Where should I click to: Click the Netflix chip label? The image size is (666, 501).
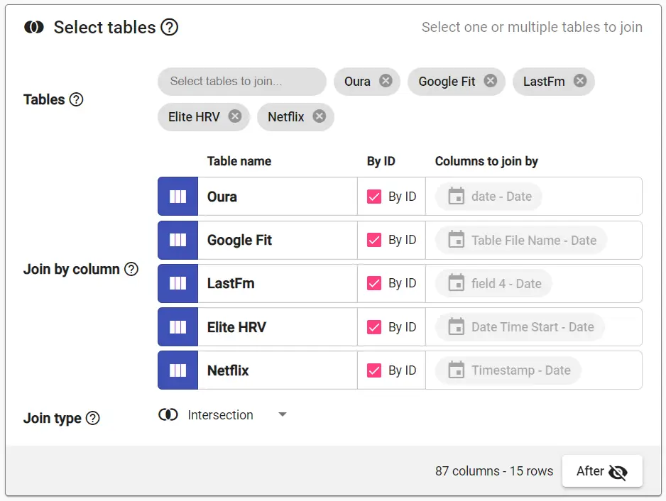tap(286, 117)
